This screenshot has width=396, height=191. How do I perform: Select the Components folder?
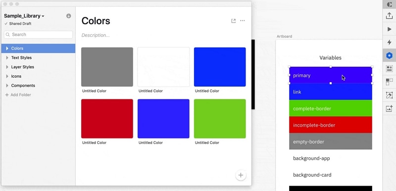click(x=38, y=86)
